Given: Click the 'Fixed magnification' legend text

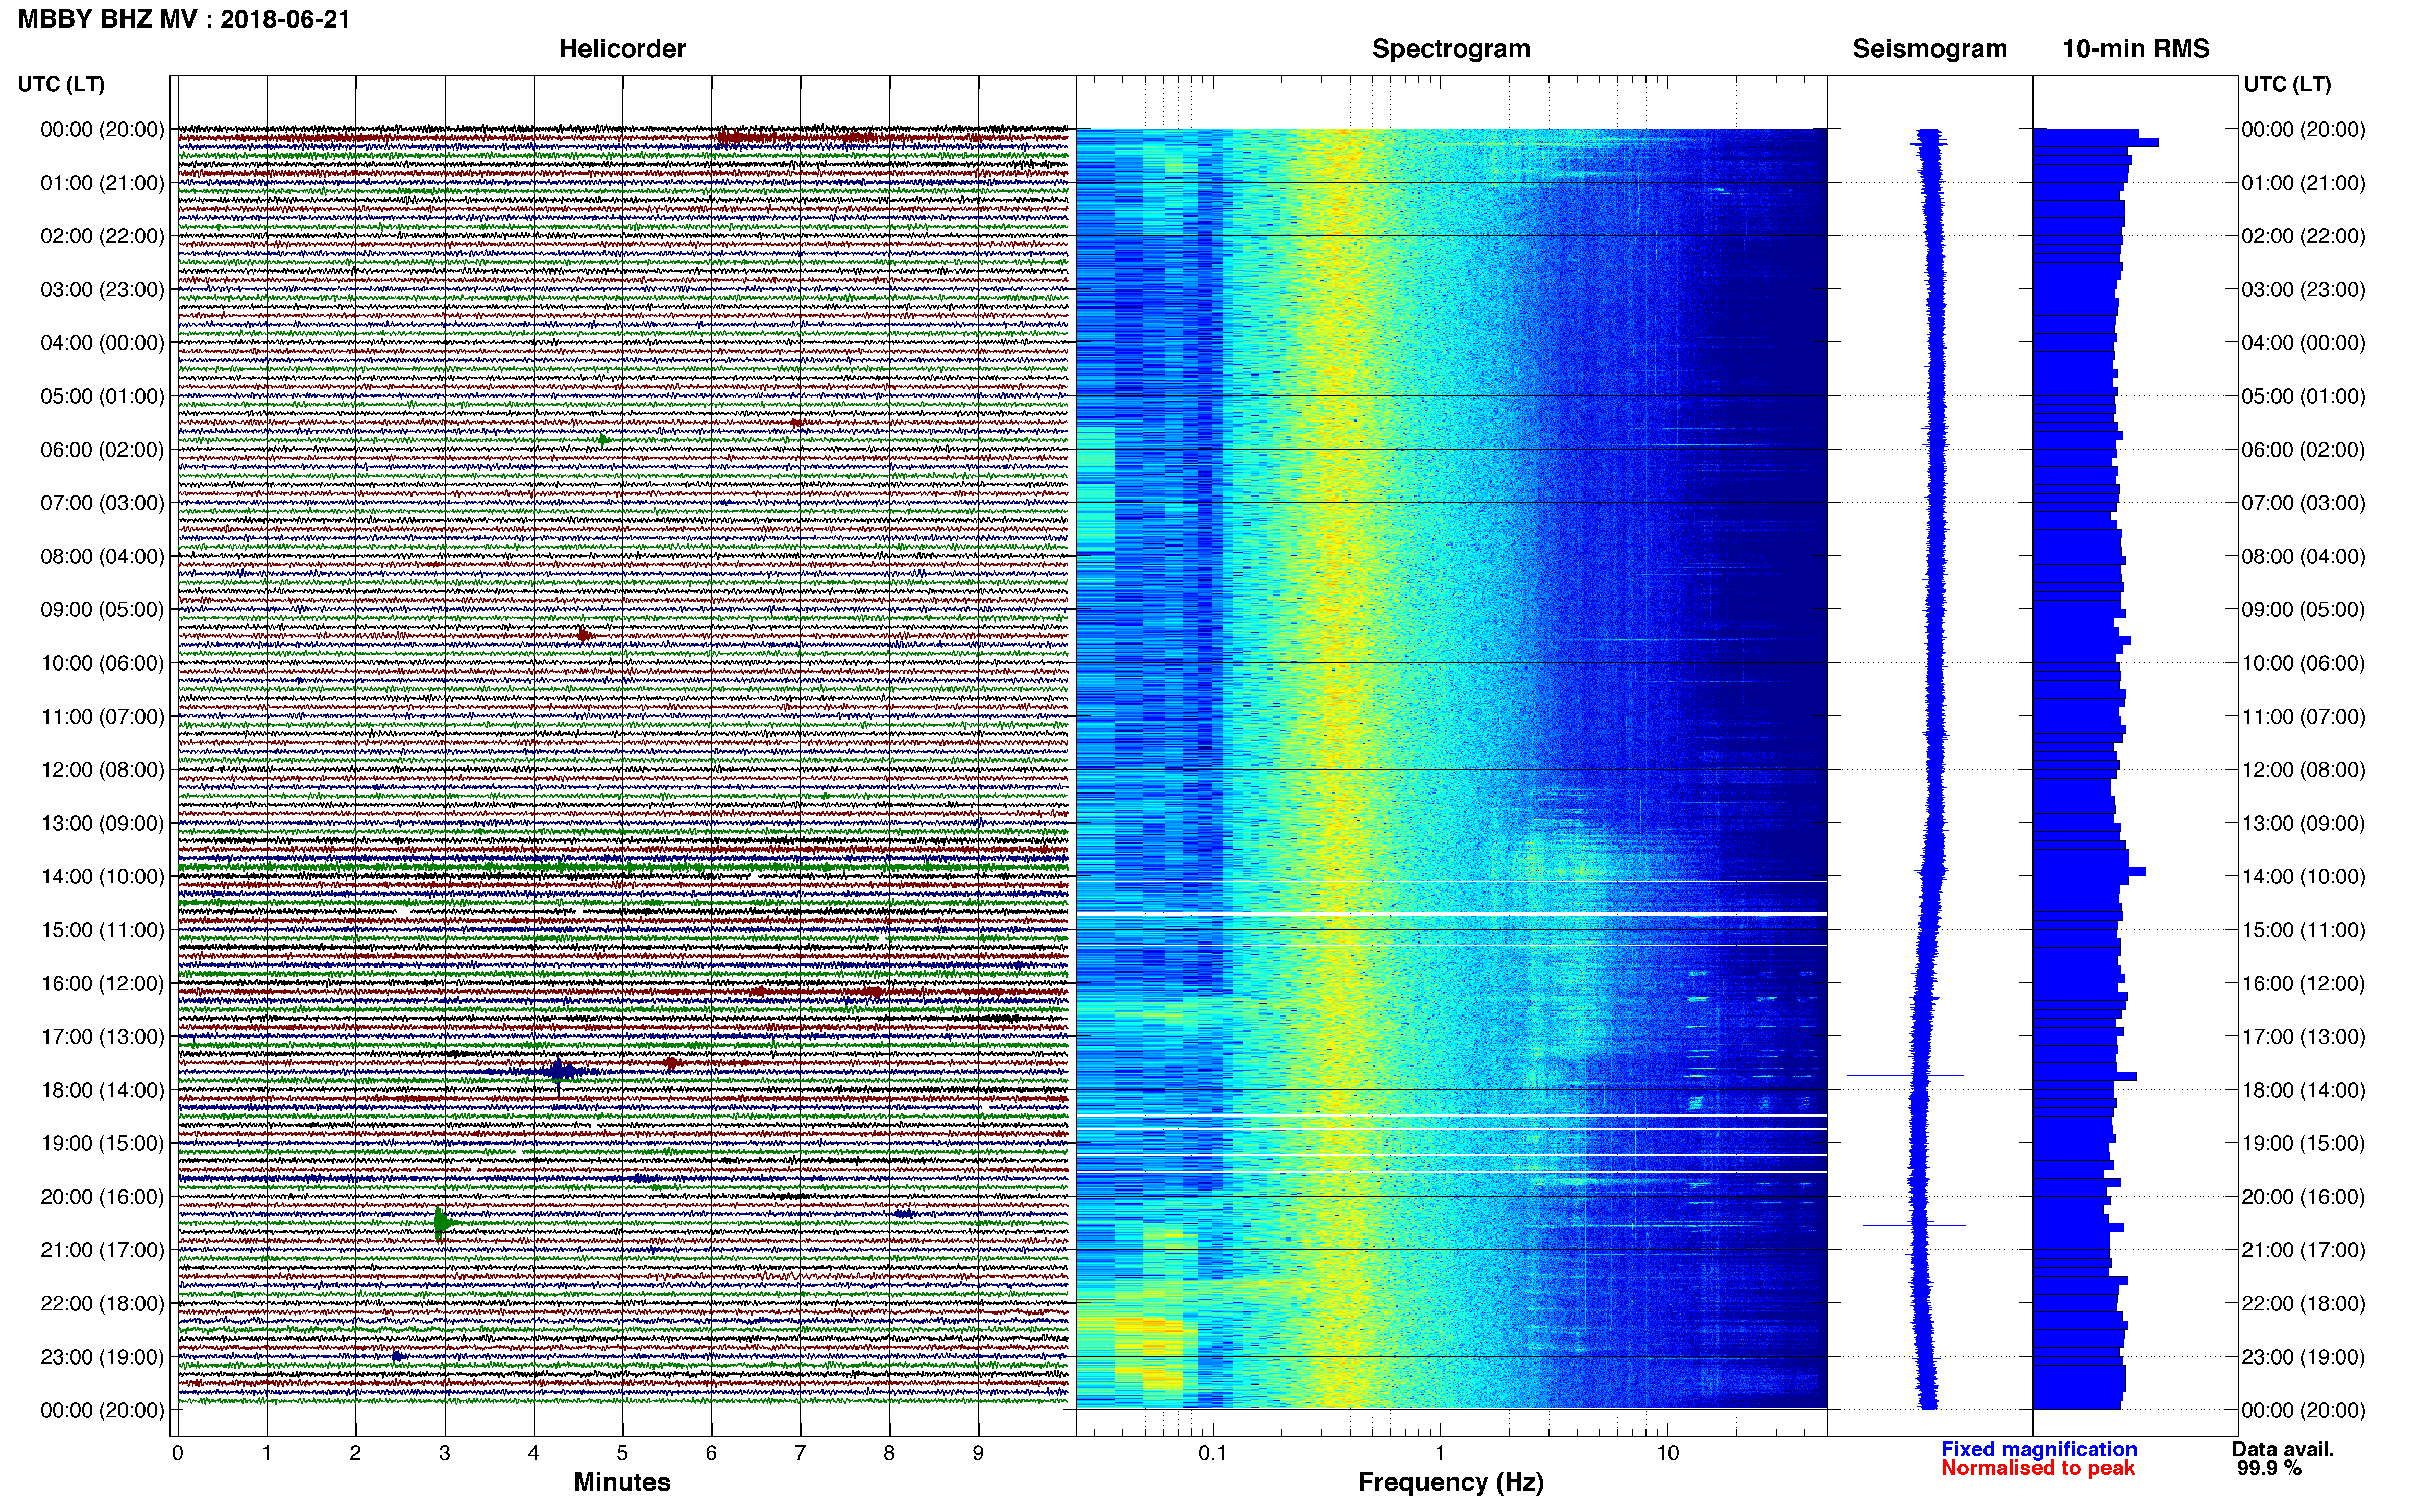Looking at the screenshot, I should (2039, 1449).
